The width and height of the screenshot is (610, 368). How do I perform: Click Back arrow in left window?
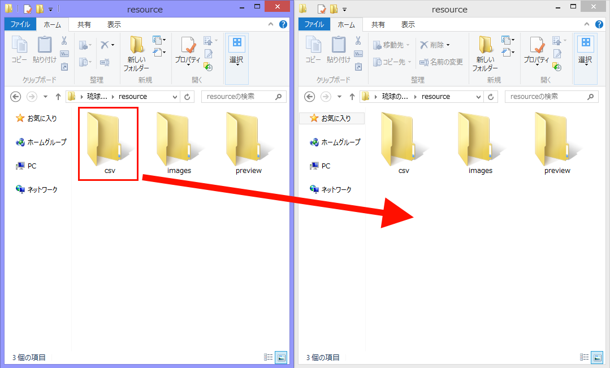pyautogui.click(x=16, y=97)
